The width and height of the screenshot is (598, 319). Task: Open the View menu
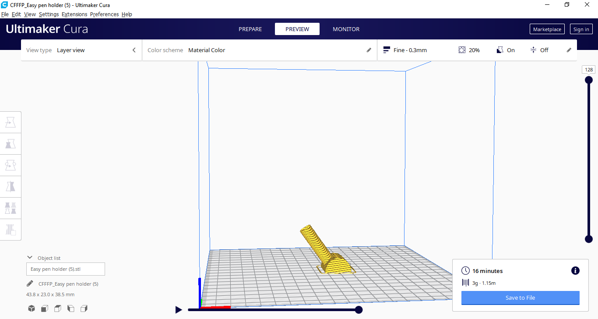[30, 14]
